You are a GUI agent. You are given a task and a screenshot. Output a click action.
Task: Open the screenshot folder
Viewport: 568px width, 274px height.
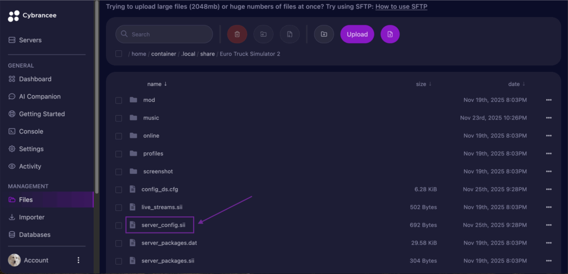pos(158,172)
